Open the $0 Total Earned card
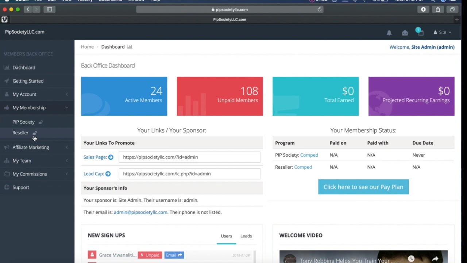The width and height of the screenshot is (467, 263). point(316,96)
